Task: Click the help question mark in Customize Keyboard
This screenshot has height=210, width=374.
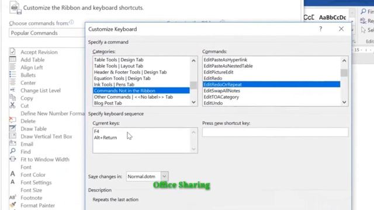Action: (x=321, y=29)
